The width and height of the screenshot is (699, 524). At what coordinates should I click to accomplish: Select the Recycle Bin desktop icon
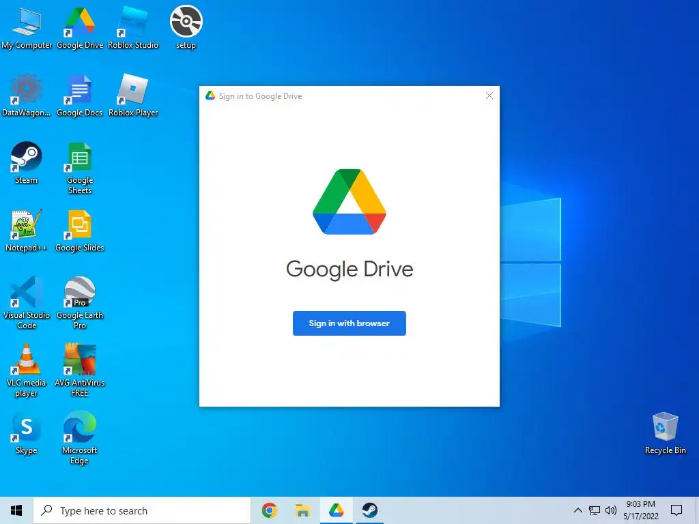point(665,433)
